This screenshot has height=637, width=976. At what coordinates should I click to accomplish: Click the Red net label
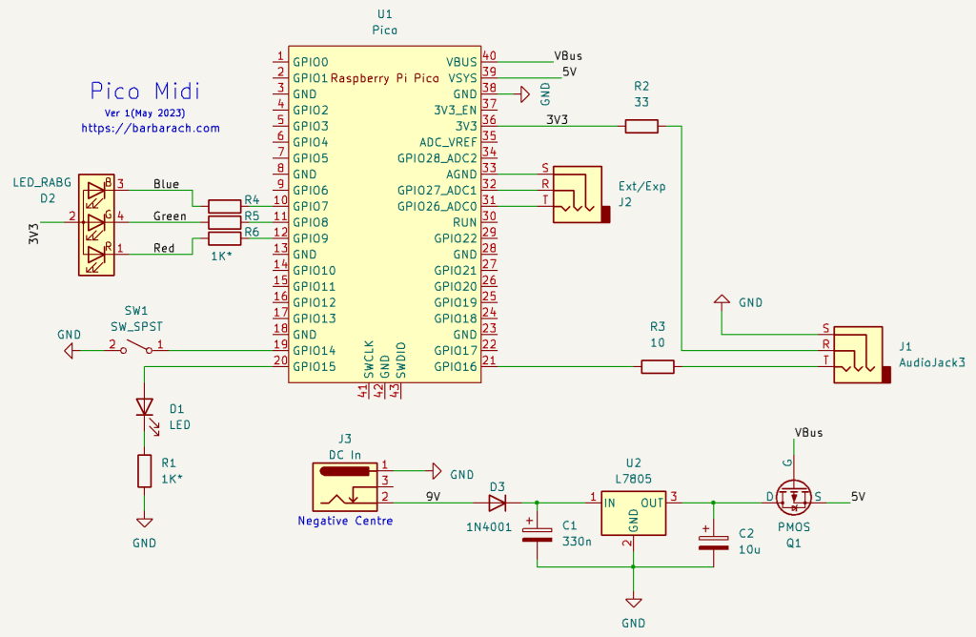coord(164,249)
